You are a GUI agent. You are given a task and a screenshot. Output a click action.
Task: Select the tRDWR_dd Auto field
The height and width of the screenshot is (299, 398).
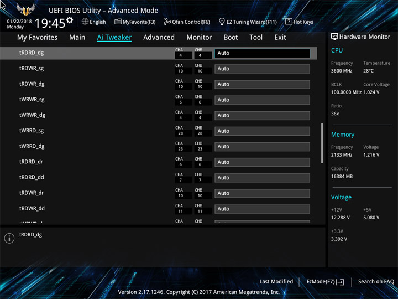pos(262,209)
